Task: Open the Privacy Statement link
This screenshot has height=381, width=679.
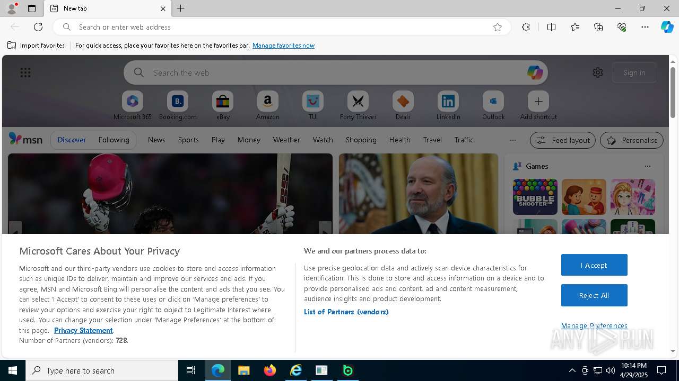Action: [83, 330]
